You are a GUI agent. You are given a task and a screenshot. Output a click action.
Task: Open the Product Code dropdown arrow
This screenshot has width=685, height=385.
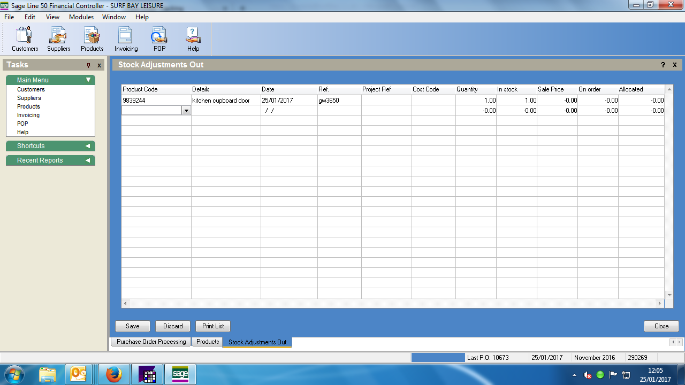[186, 111]
